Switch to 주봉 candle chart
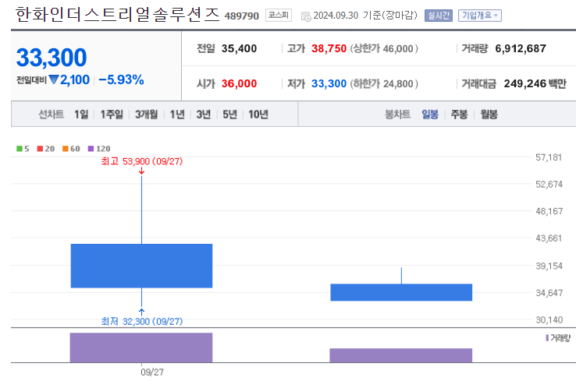The image size is (576, 381). click(x=459, y=115)
